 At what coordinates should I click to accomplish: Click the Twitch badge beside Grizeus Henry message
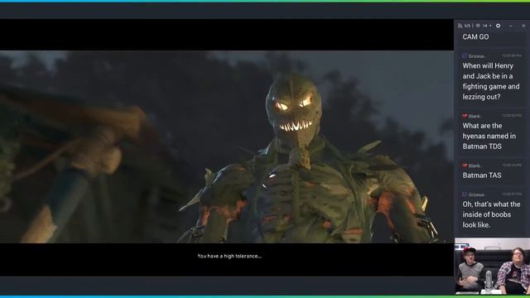point(465,55)
